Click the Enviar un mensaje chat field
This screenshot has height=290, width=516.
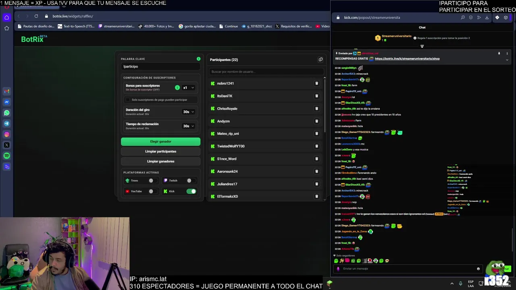(407, 269)
